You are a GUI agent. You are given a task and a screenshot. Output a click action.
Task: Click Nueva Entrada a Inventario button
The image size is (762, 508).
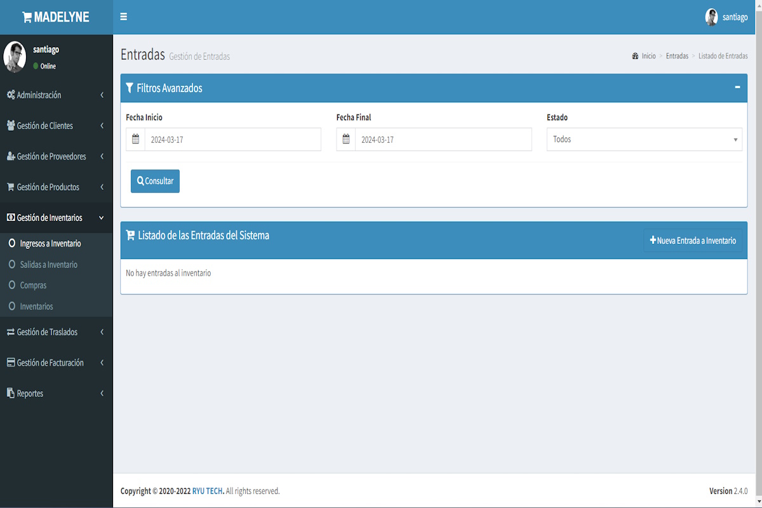click(x=693, y=241)
